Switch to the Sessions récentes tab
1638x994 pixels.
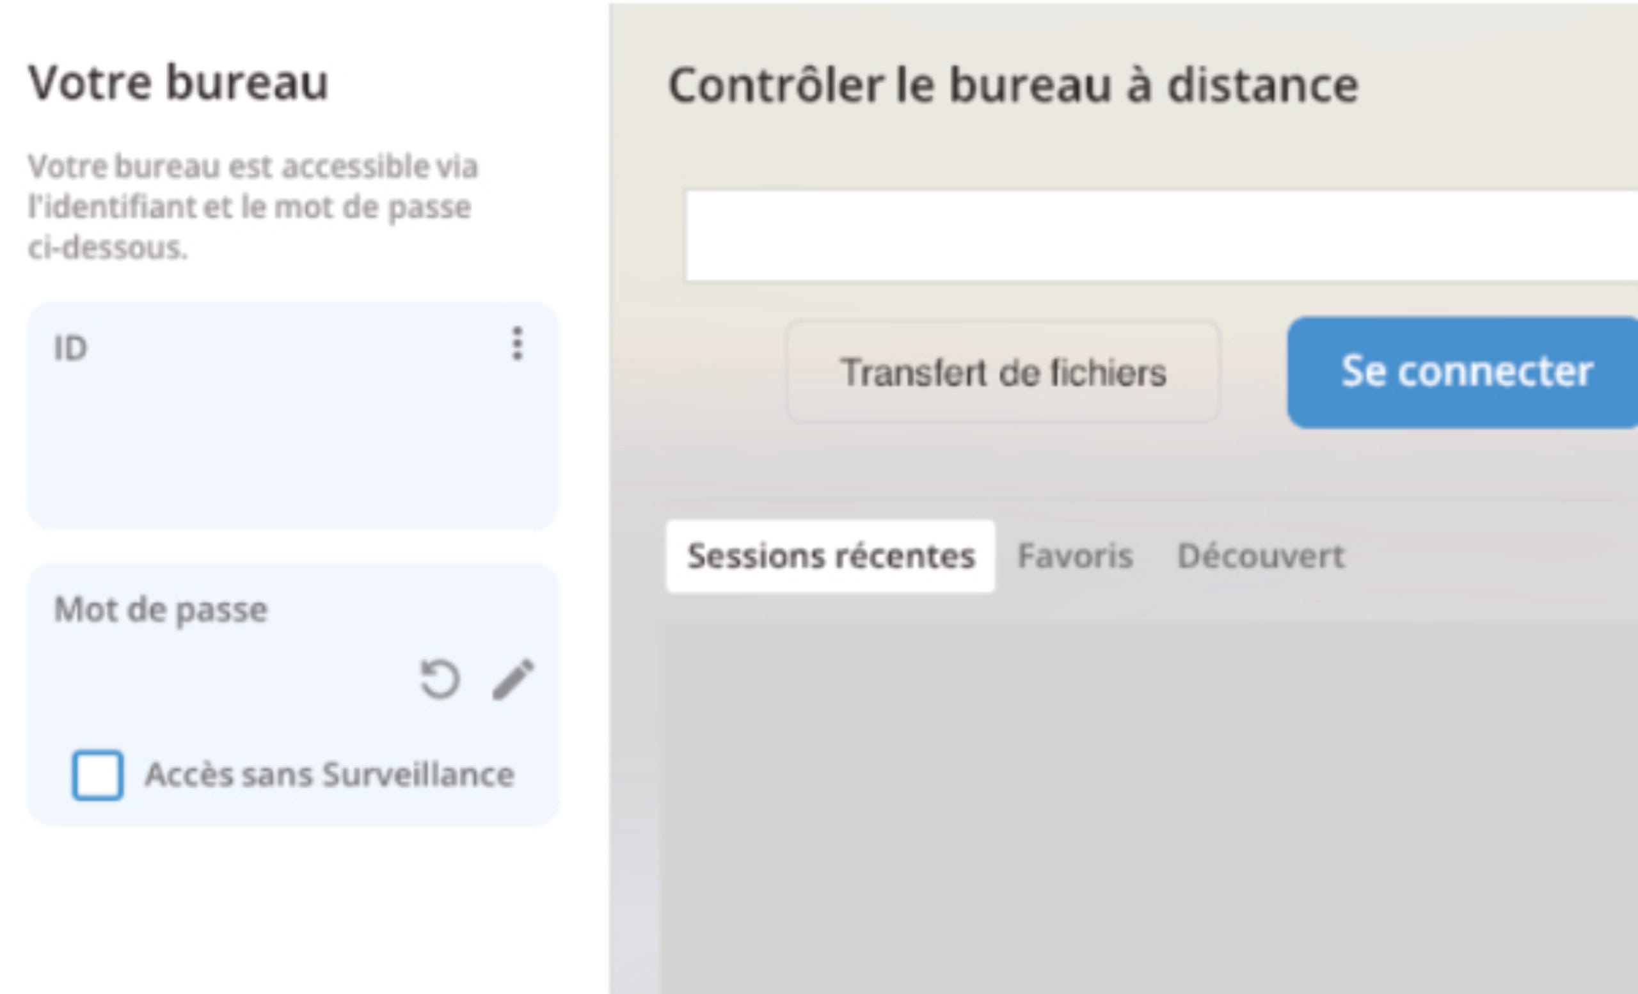tap(831, 556)
